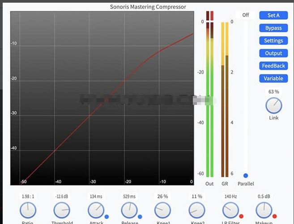This screenshot has width=294, height=224.
Task: Toggle the Bypass button
Action: point(273,28)
